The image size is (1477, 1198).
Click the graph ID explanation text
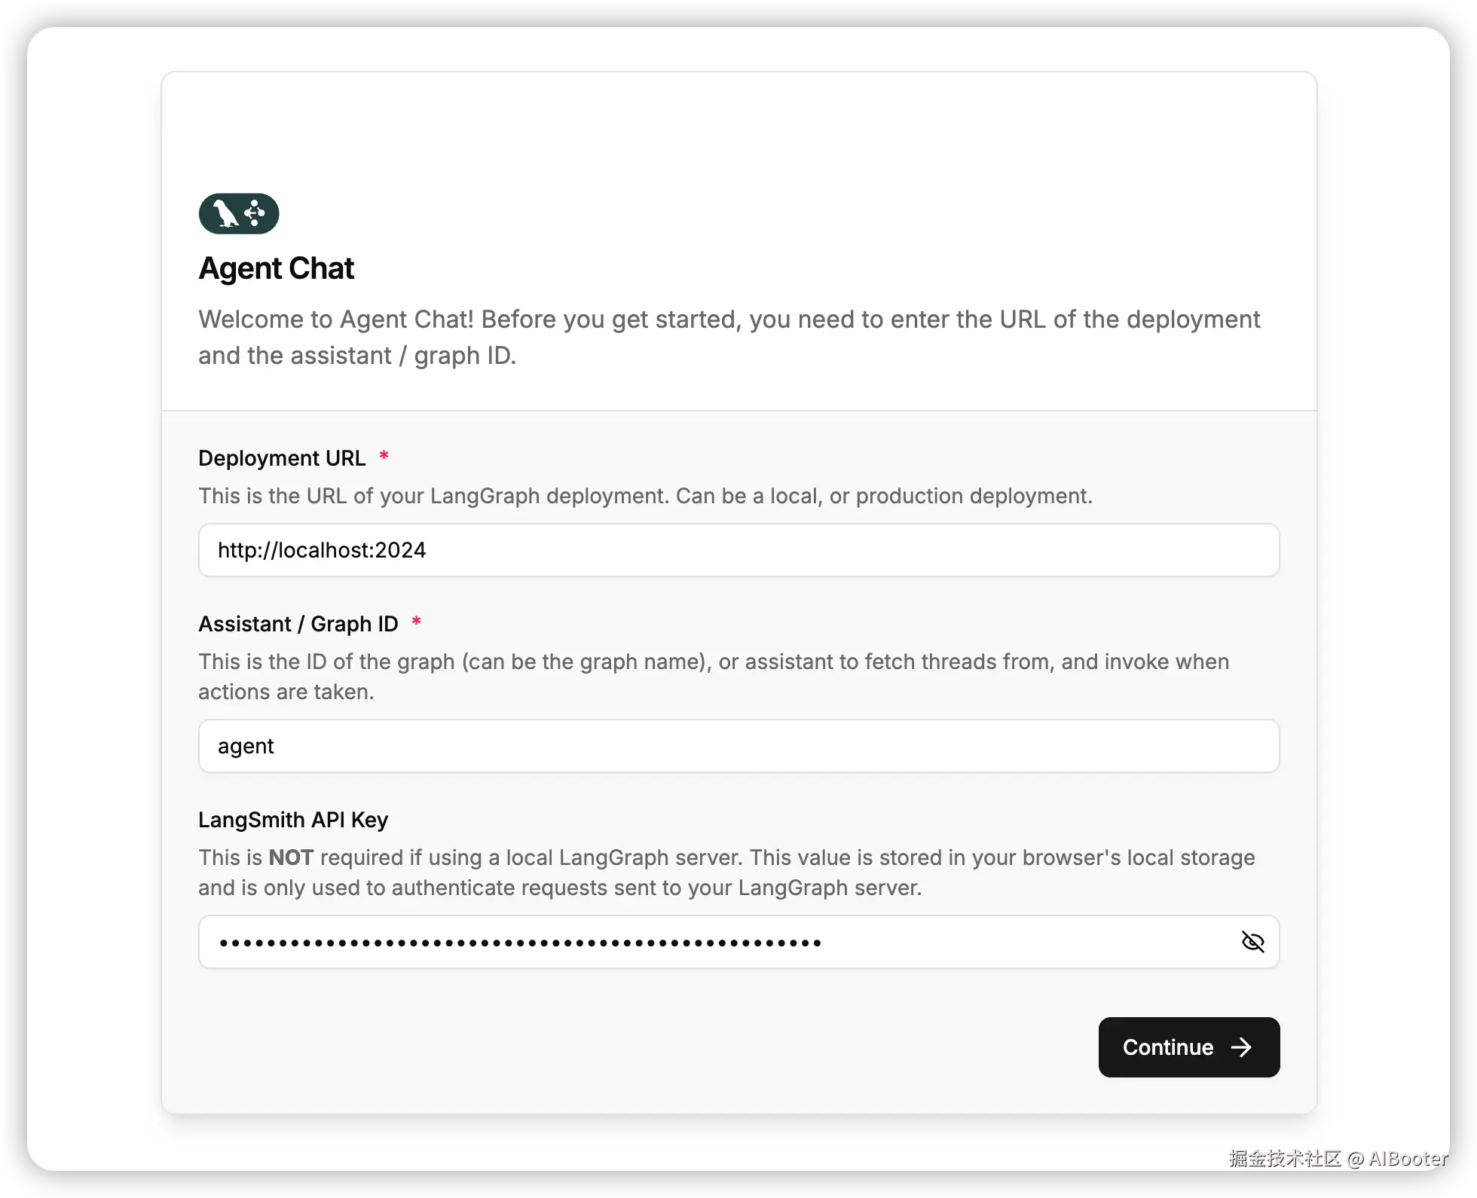(714, 677)
